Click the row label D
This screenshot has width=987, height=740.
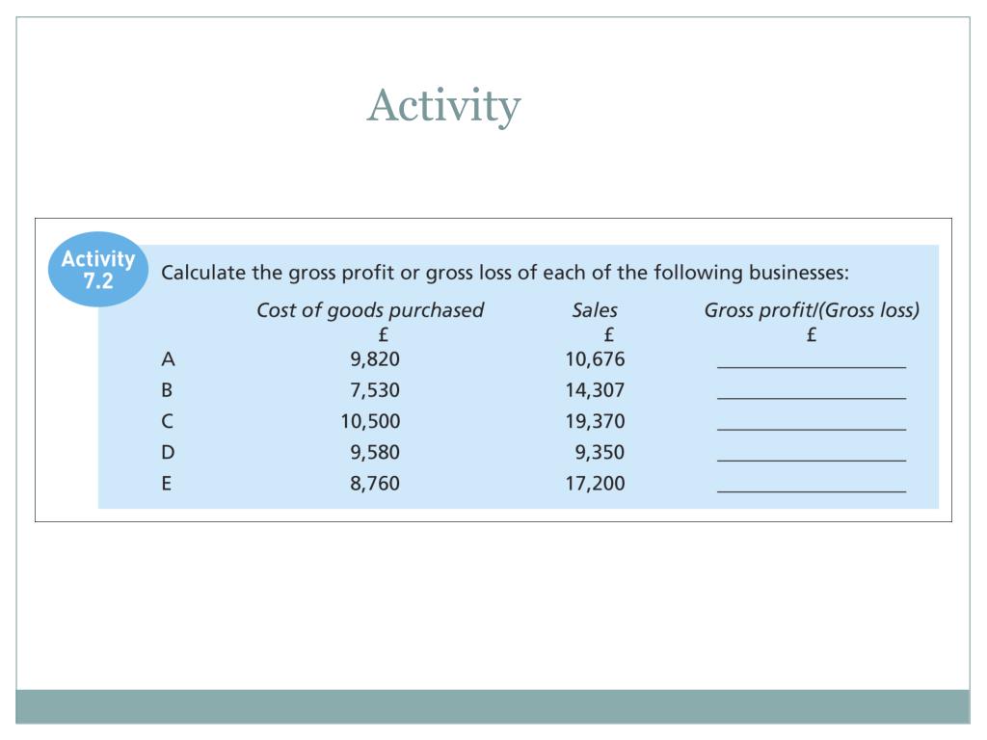tap(168, 453)
